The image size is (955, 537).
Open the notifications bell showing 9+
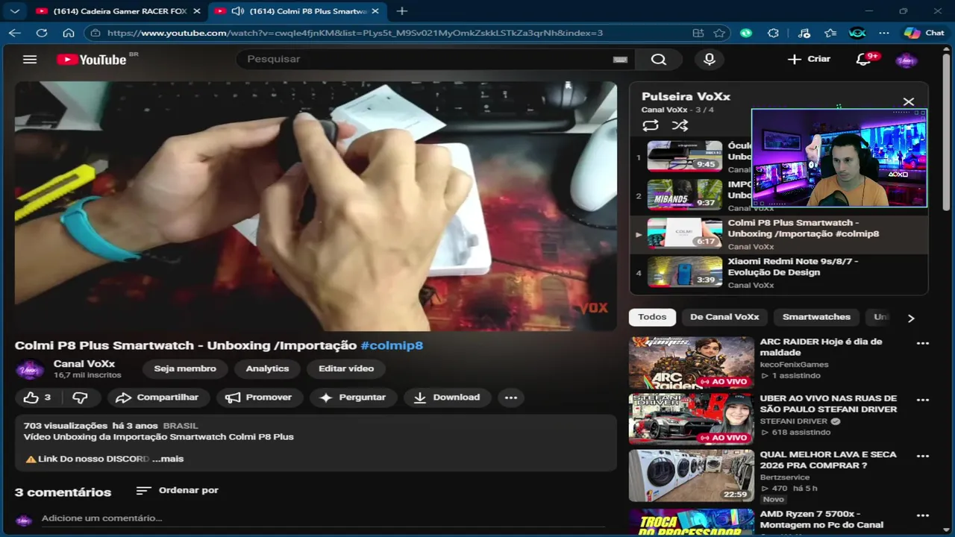(864, 60)
